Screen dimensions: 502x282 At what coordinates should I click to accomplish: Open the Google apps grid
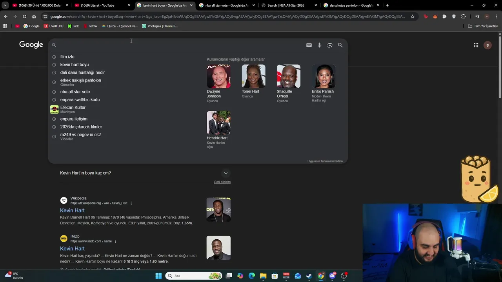coord(476,45)
